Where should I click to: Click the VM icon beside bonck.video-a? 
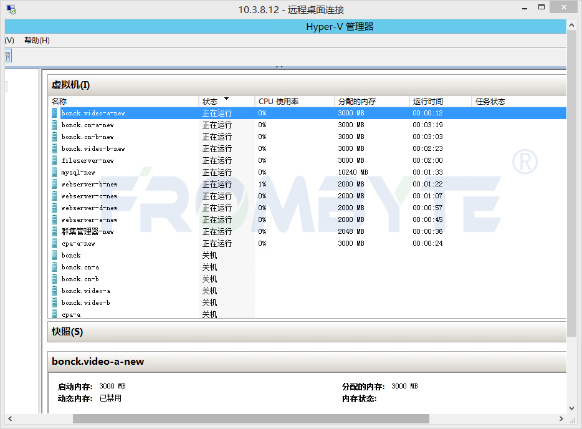tap(55, 291)
